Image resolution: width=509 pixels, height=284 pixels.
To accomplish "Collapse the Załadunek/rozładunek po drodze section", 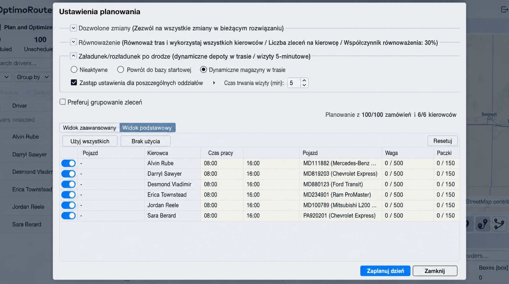I will [73, 56].
